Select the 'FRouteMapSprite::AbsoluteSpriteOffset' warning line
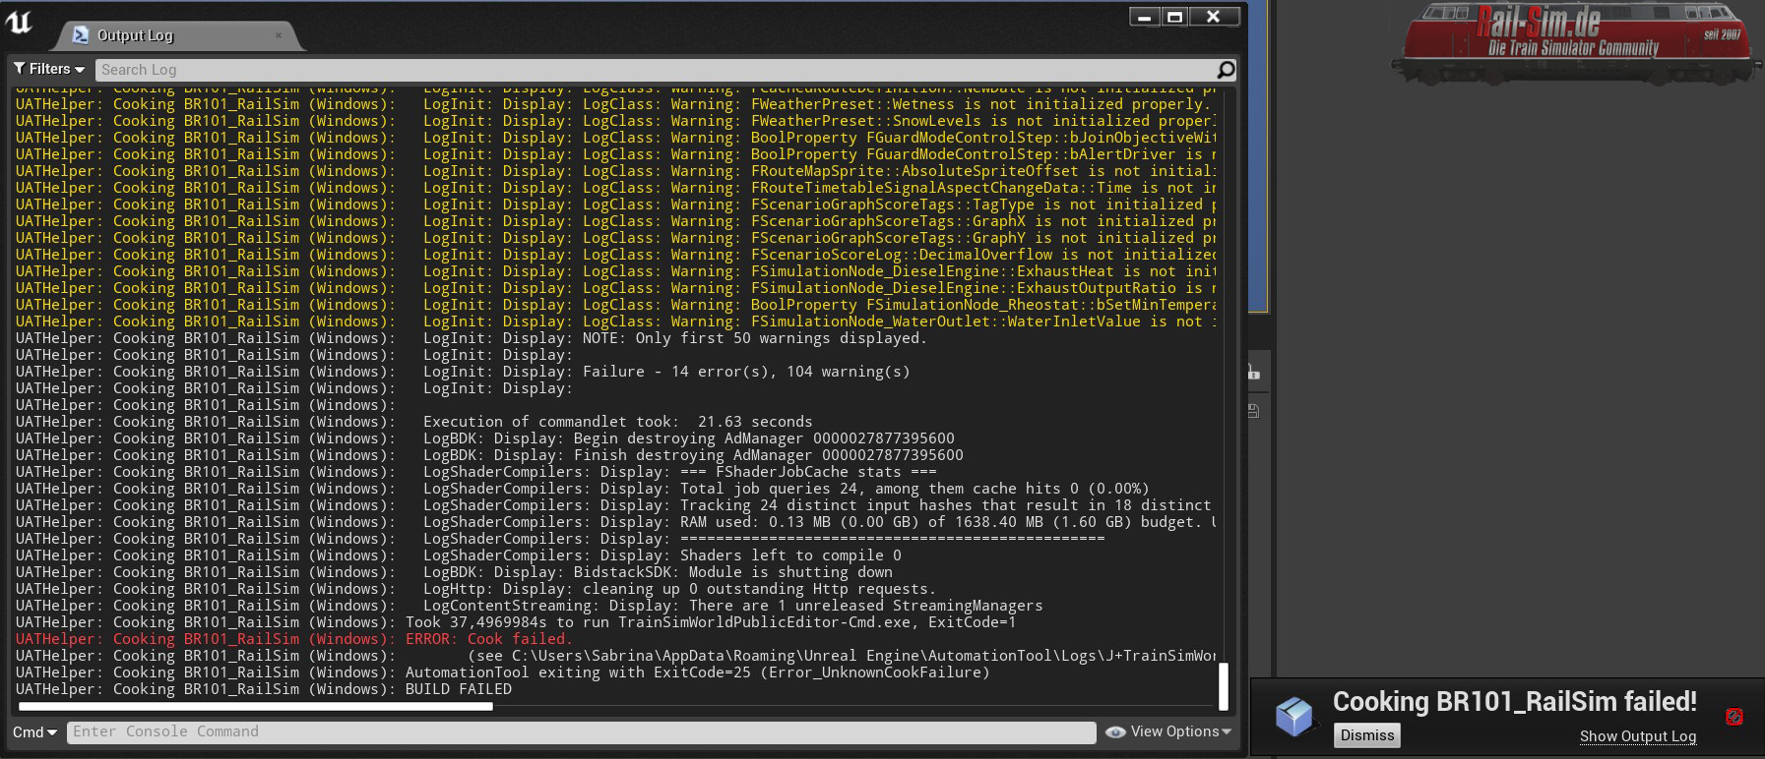 (x=616, y=171)
